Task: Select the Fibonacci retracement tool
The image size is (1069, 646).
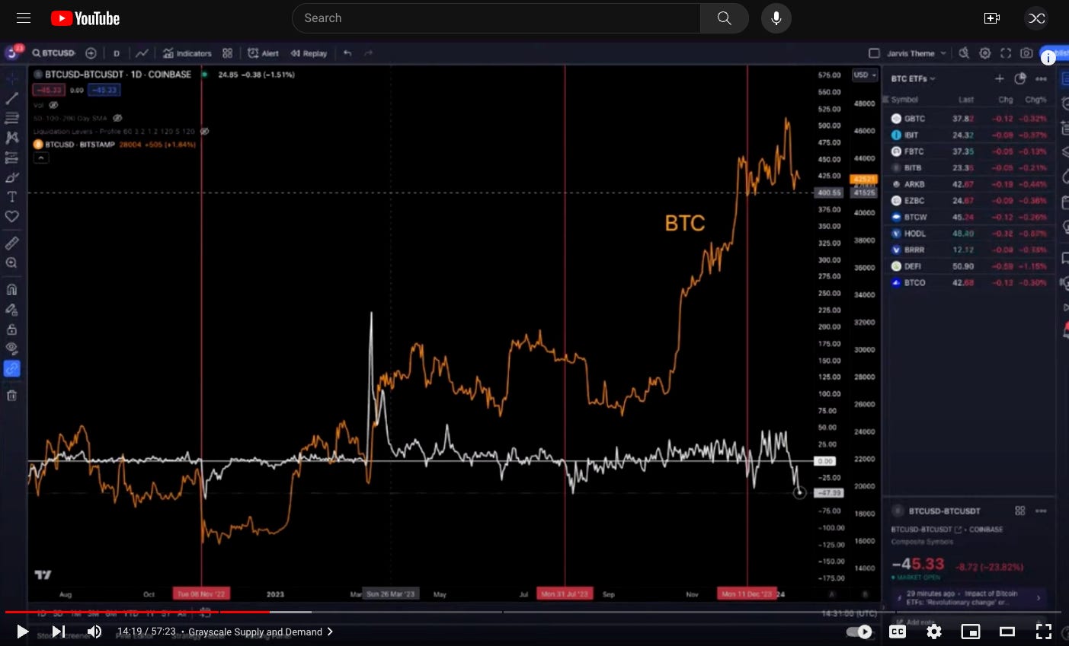Action: coord(12,118)
